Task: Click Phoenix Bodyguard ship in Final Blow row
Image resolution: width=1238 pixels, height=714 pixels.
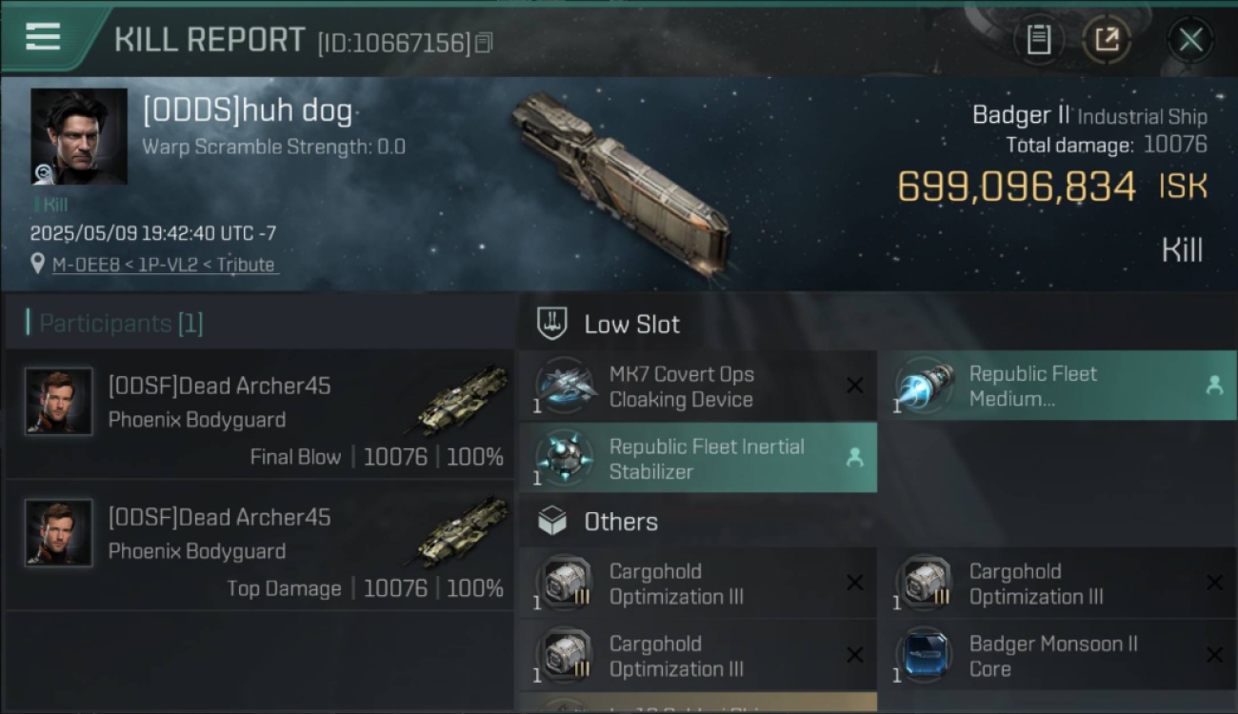Action: pyautogui.click(x=461, y=401)
